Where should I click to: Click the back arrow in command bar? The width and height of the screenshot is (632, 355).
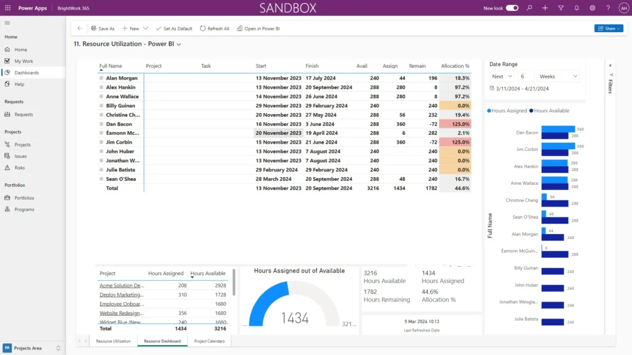pos(80,28)
